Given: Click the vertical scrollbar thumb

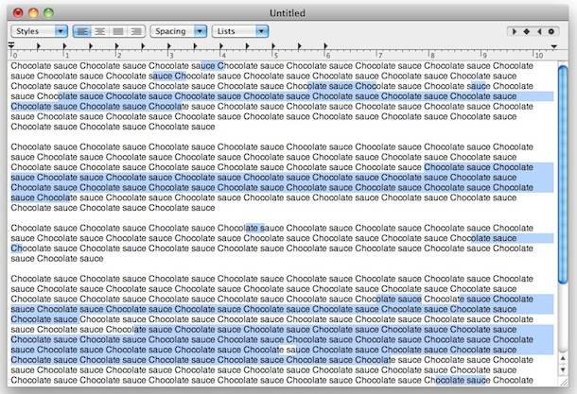Looking at the screenshot, I should pyautogui.click(x=563, y=174).
